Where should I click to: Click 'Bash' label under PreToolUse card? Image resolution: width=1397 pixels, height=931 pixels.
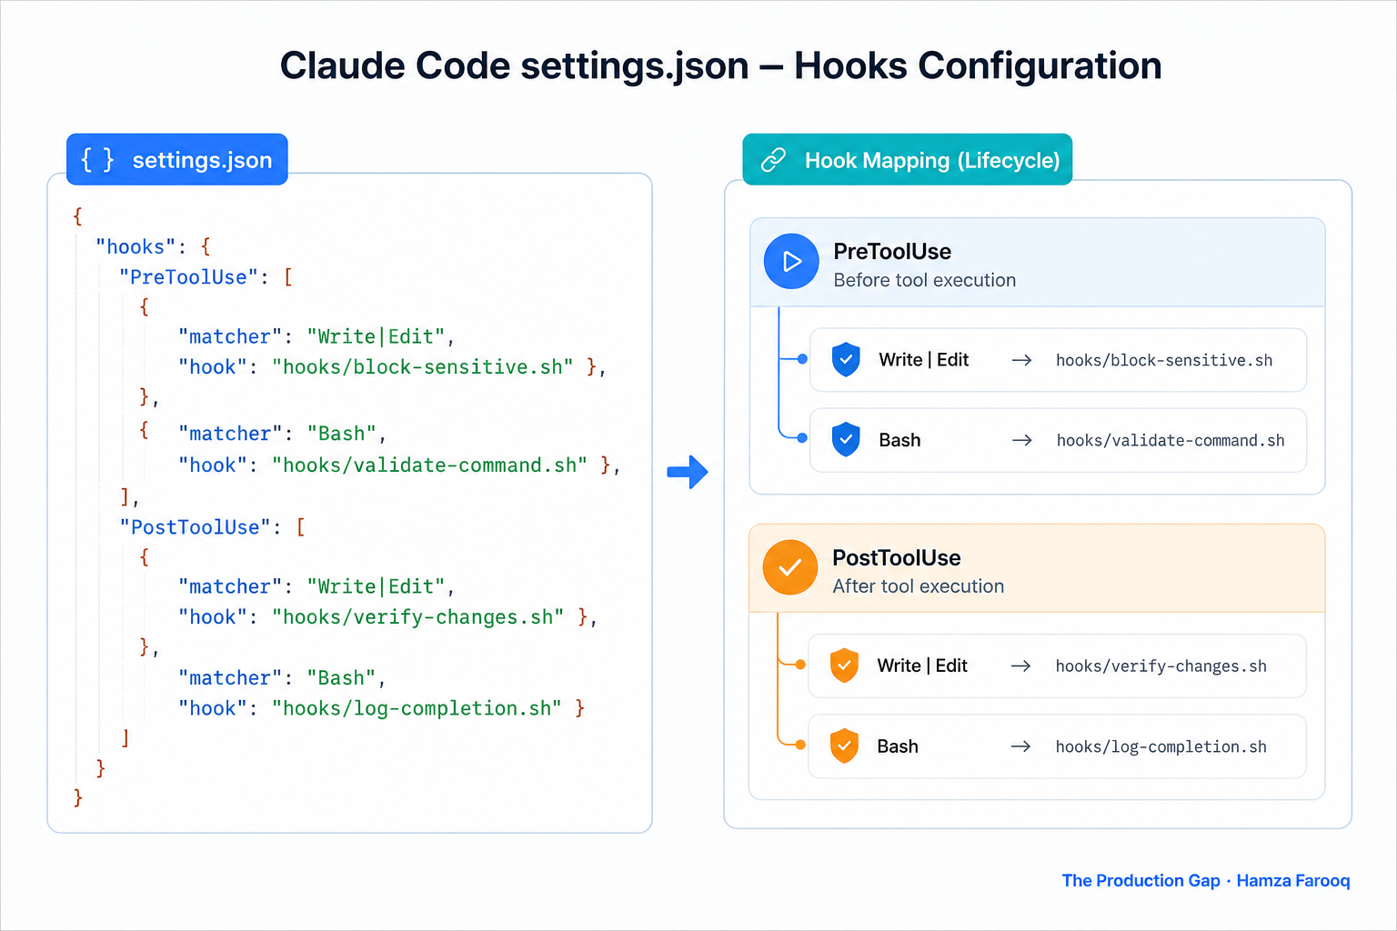click(x=900, y=440)
